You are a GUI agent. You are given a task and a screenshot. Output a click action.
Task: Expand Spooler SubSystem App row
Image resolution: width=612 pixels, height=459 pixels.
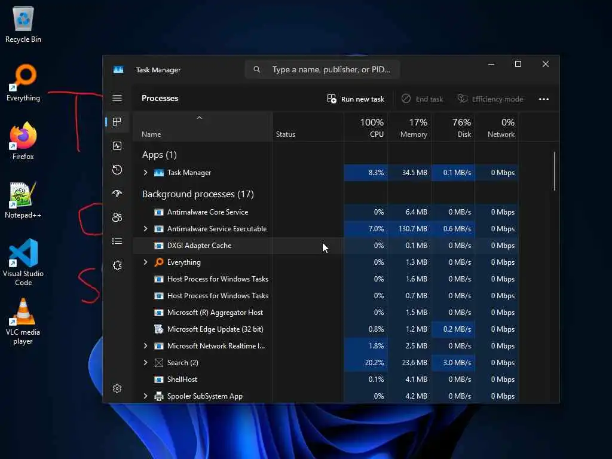(x=146, y=396)
